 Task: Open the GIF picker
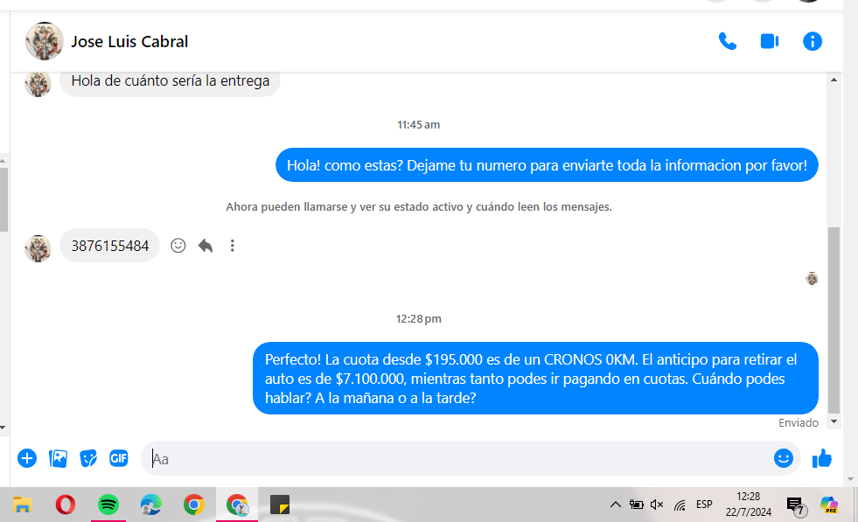119,458
